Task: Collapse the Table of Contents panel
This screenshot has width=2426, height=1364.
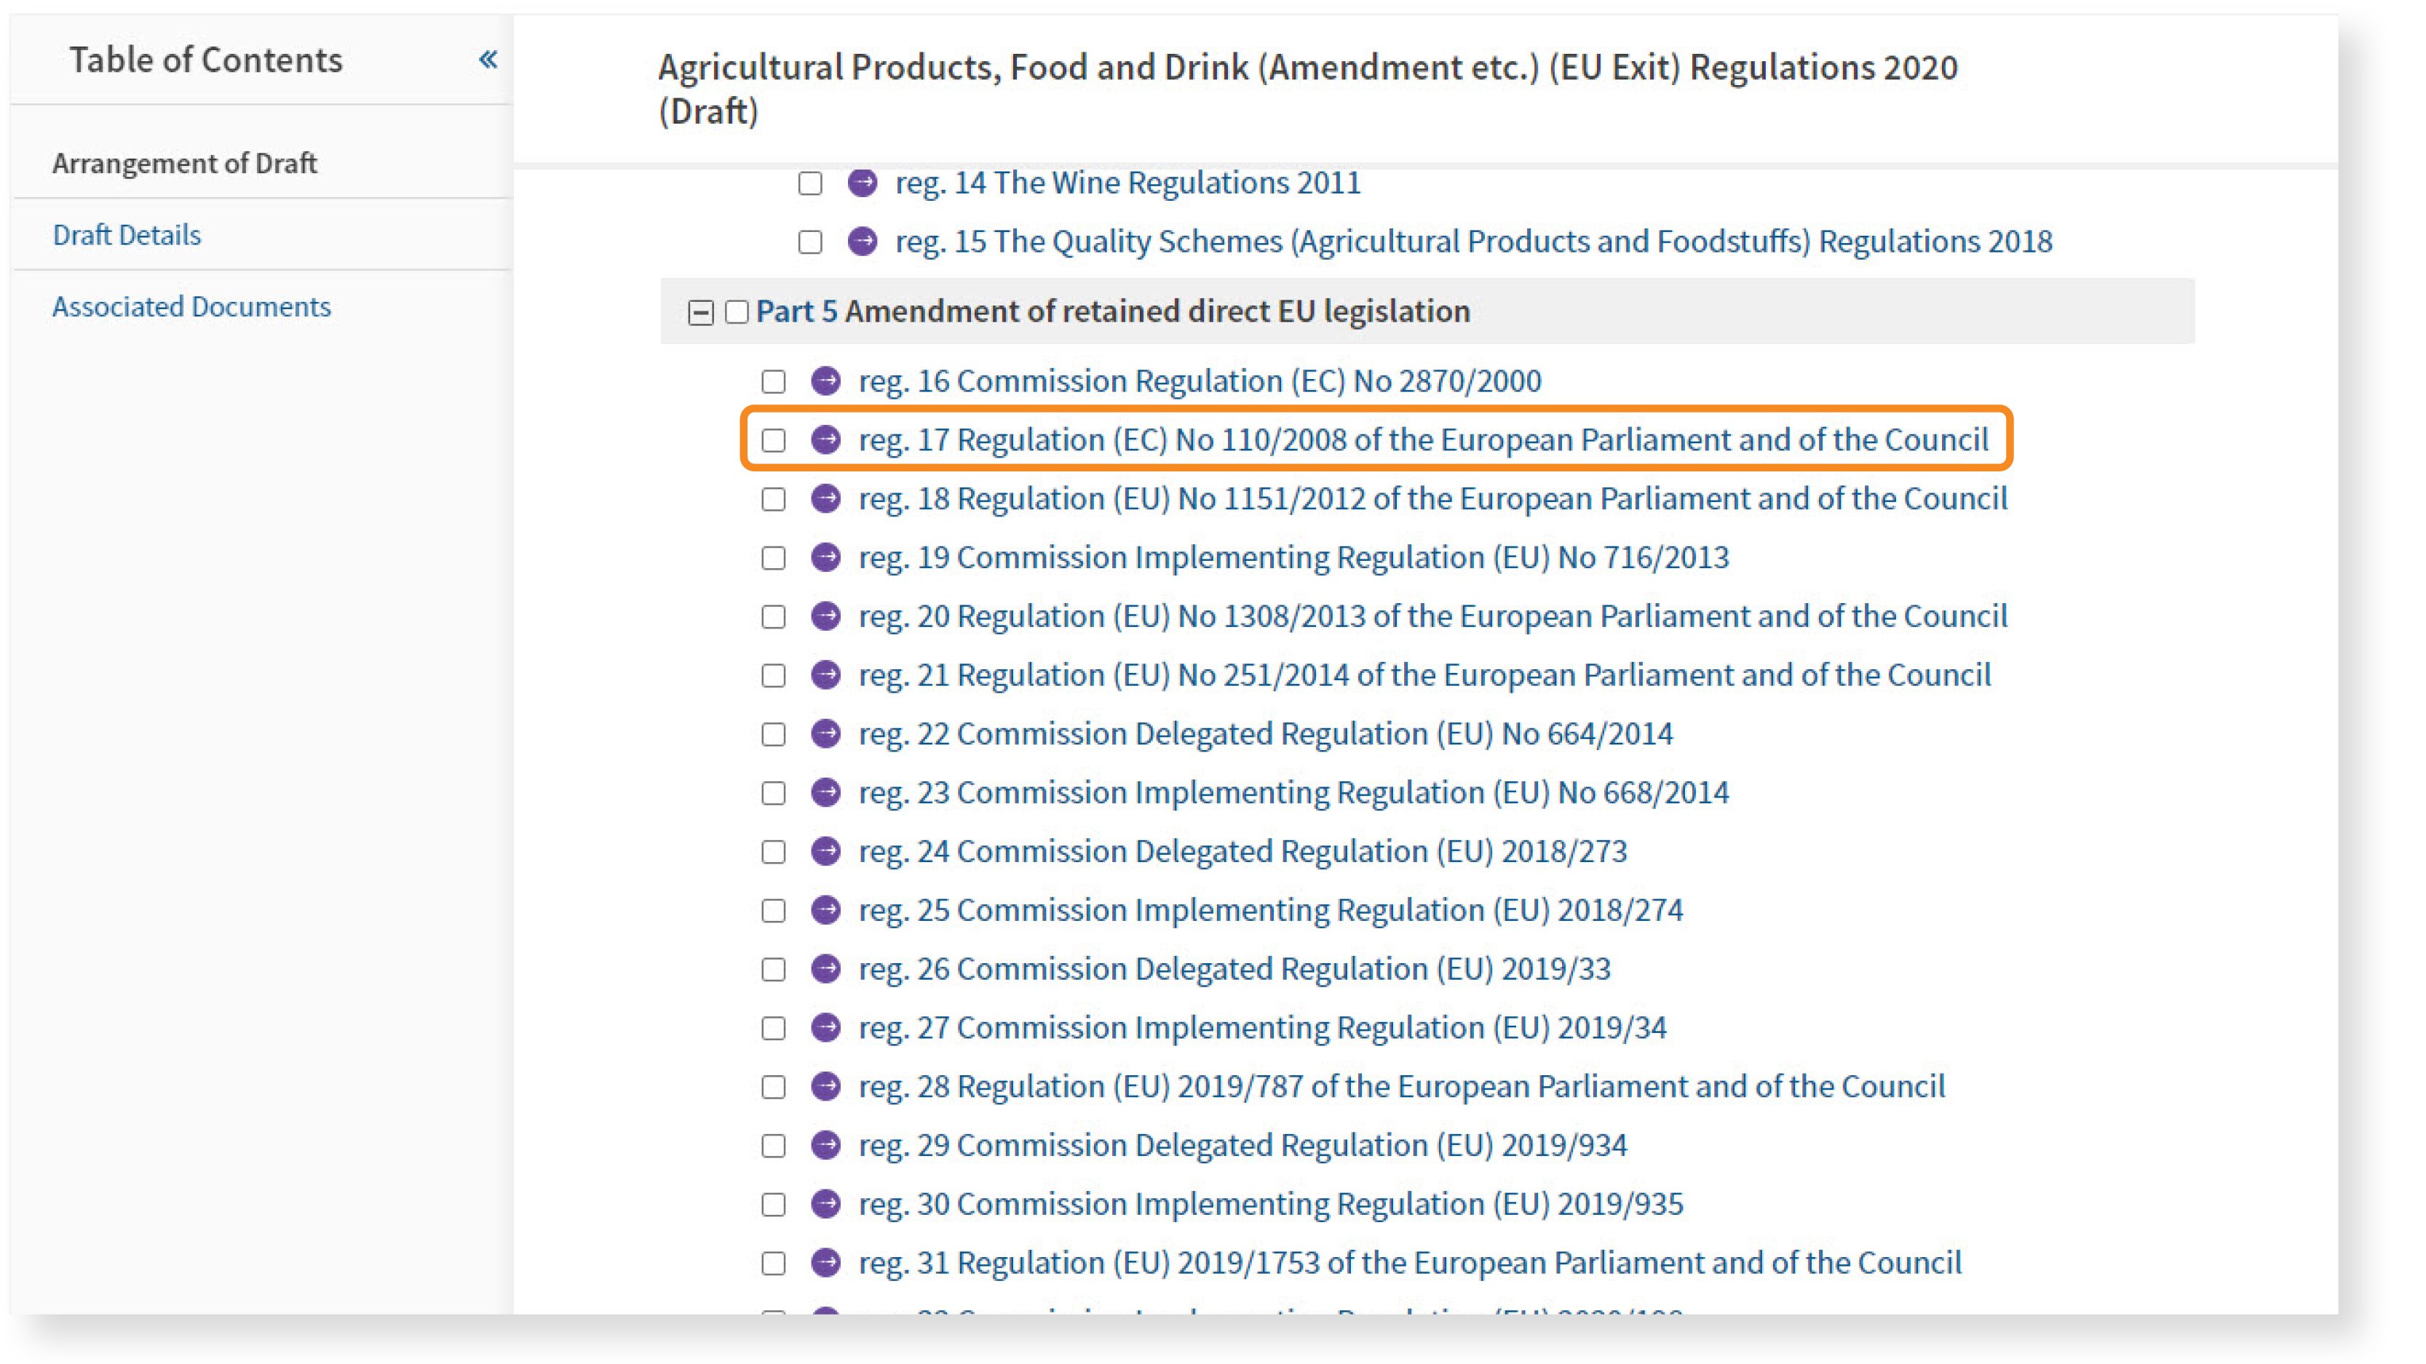Action: point(488,60)
